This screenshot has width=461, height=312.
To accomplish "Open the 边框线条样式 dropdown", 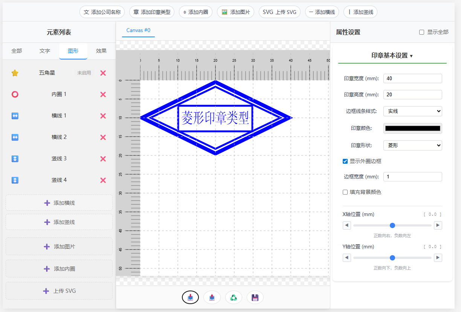I will (412, 111).
